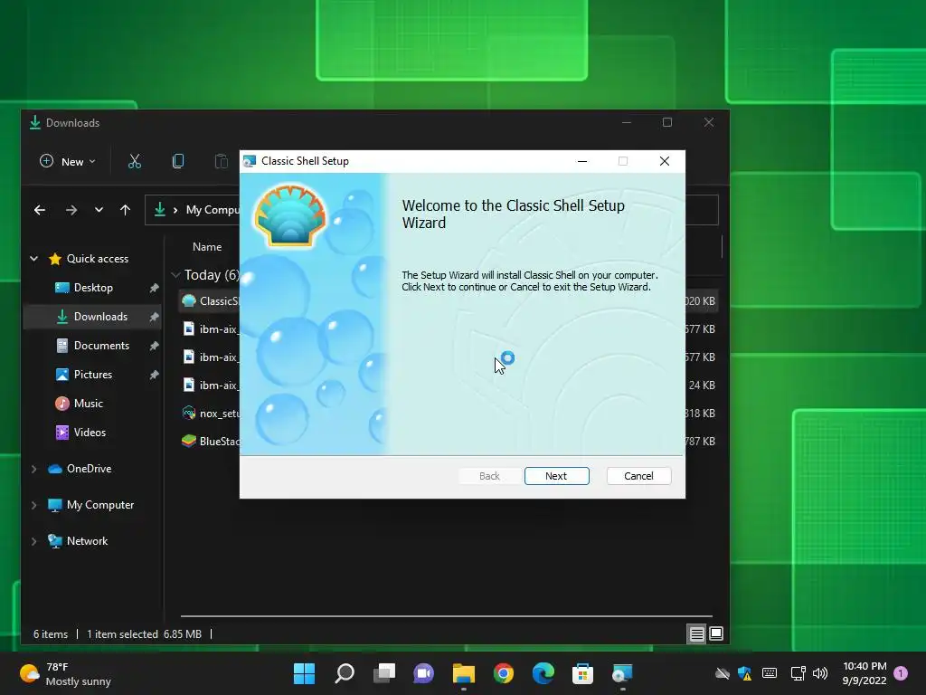Select OneDrive in navigation pane
Viewport: 926px width, 695px height.
click(x=89, y=469)
